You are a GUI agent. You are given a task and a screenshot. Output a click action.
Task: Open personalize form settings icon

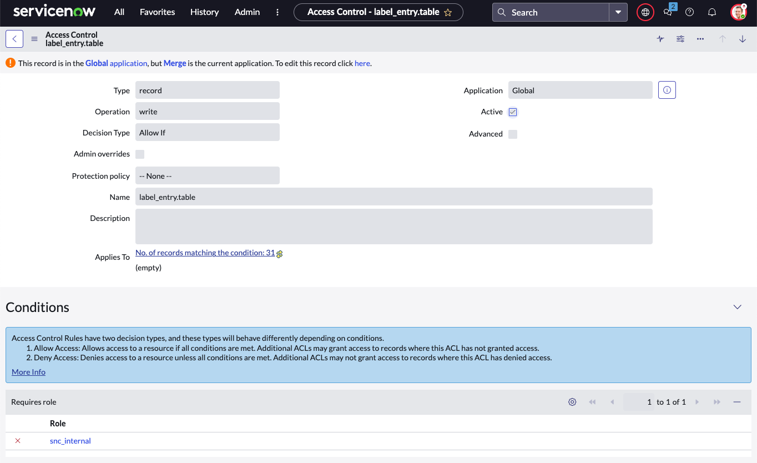[680, 39]
